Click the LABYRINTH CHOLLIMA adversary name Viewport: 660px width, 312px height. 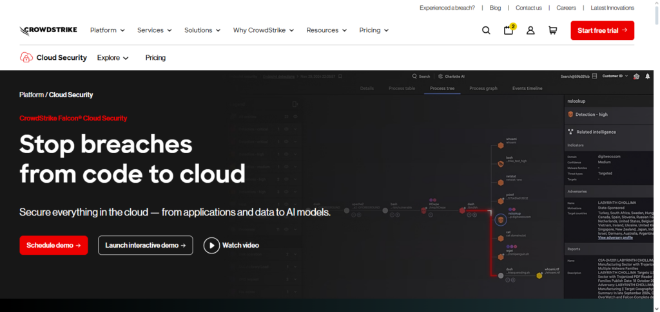[618, 203]
